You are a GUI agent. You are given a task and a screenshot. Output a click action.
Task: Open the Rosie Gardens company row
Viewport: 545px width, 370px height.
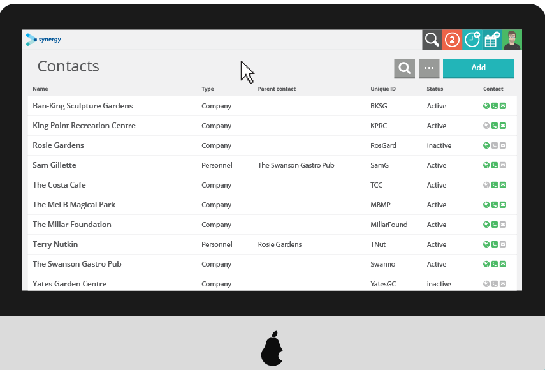click(272, 145)
